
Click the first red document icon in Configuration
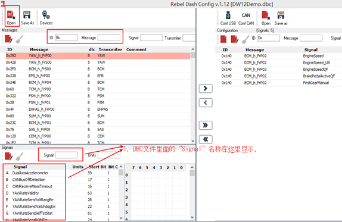[x=223, y=39]
